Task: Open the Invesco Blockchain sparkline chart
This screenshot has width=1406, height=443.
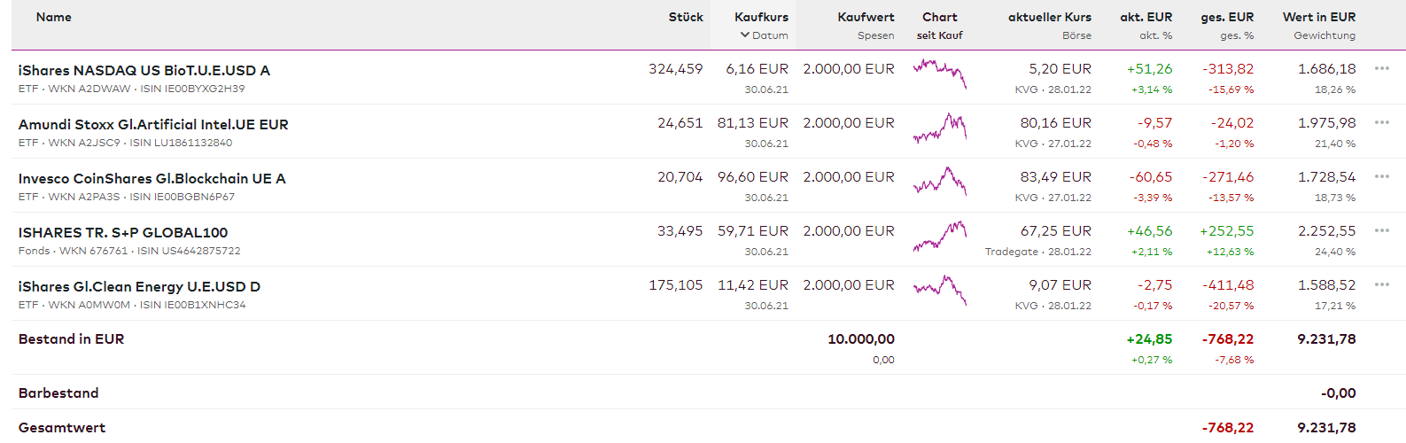Action: 939,182
